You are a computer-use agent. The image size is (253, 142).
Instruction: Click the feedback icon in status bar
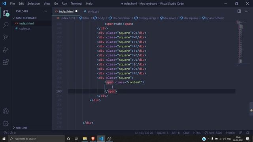241,133
